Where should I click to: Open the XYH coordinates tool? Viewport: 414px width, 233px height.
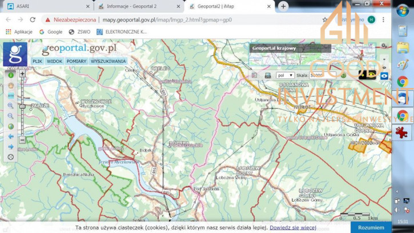pyautogui.click(x=10, y=95)
